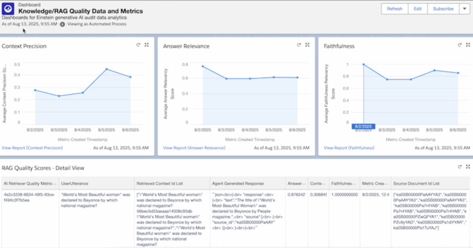Expand the Context Precision chart

(146, 45)
